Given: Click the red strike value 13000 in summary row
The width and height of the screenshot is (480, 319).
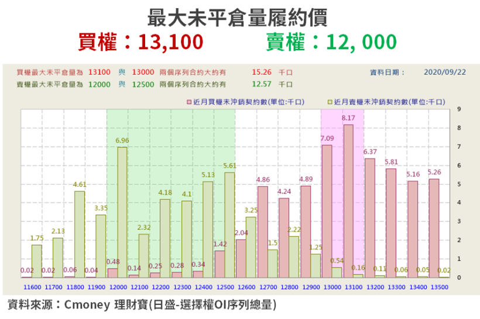Looking at the screenshot, I should click(143, 72).
